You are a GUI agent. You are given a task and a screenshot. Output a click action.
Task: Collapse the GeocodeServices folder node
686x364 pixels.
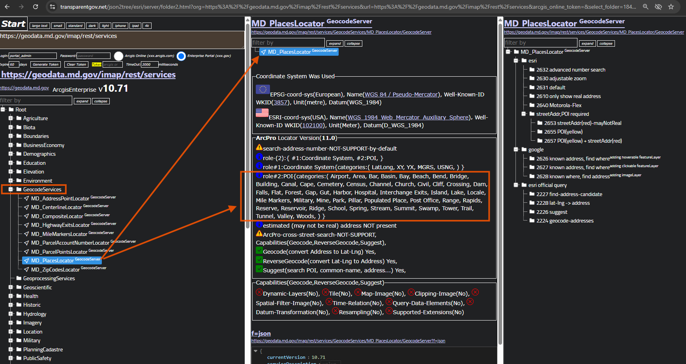pos(11,189)
